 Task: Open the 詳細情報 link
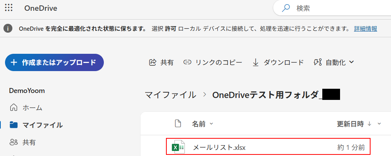pos(366,28)
